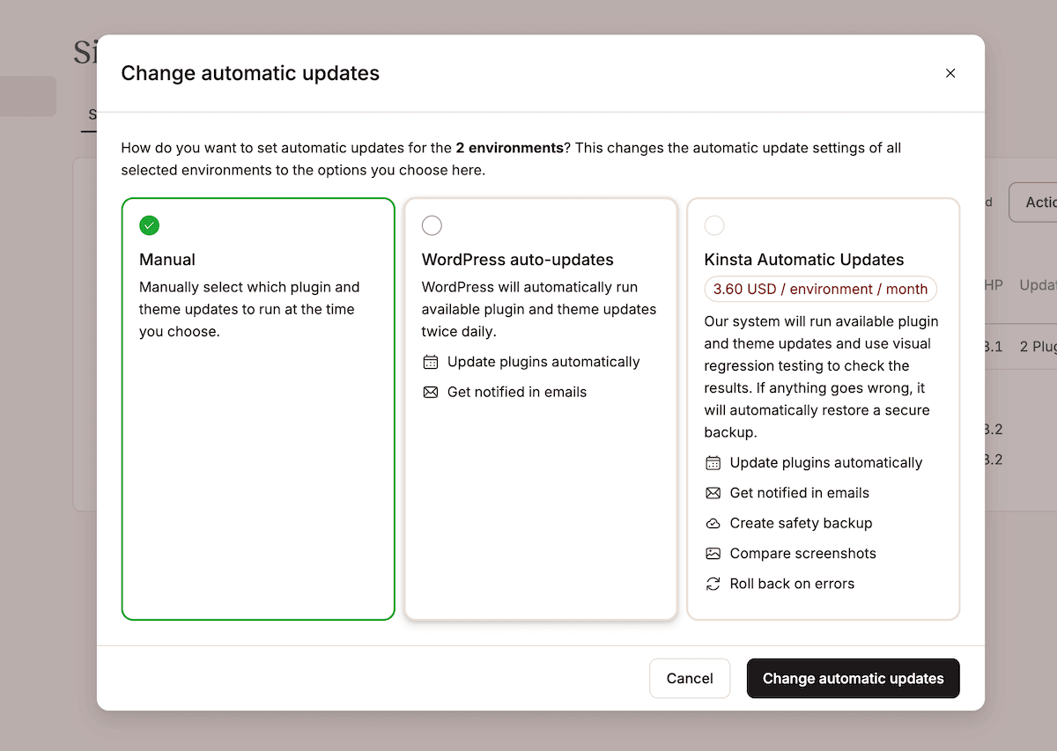Expand the Update column header behind the dialog
Image resolution: width=1057 pixels, height=751 pixels.
click(1038, 284)
